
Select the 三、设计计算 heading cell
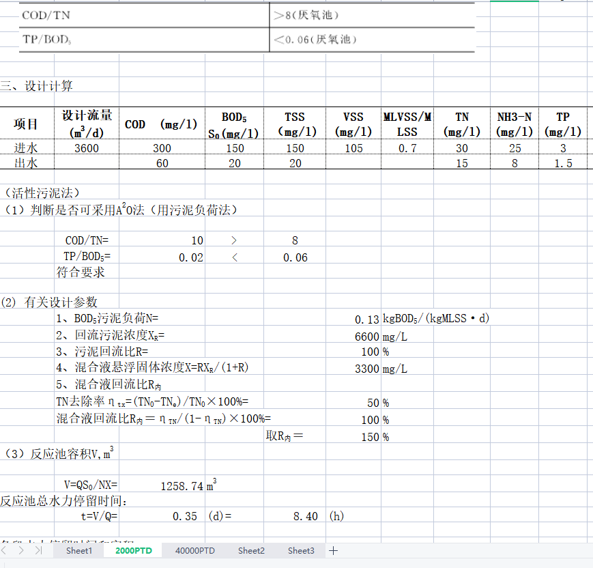36,86
